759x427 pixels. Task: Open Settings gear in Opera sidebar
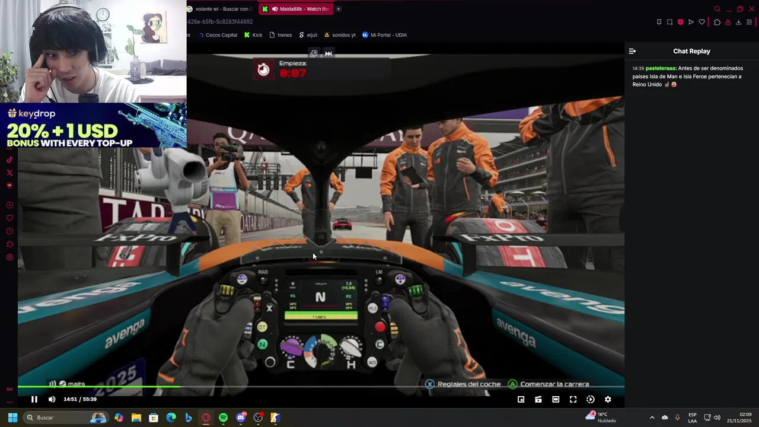9,257
